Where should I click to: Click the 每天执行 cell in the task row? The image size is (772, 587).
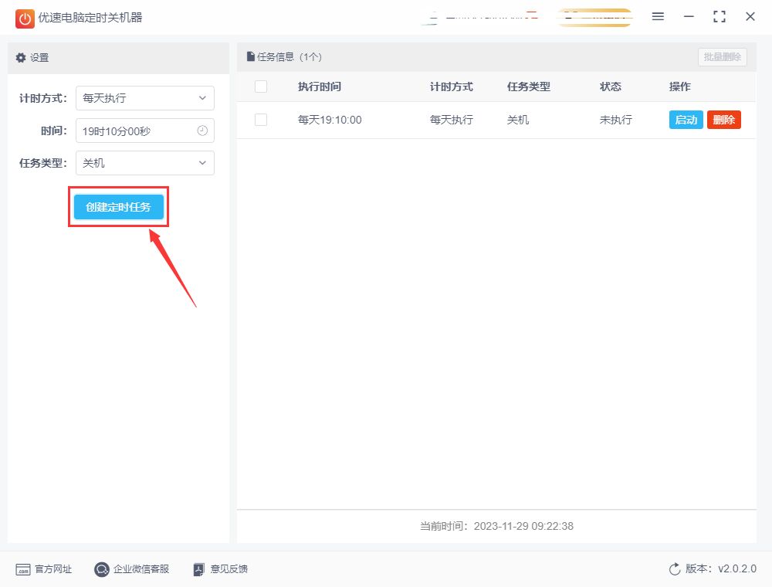(x=452, y=120)
